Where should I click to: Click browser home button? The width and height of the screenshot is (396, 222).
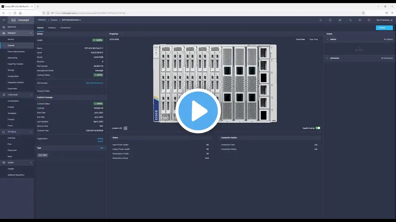pos(20,13)
